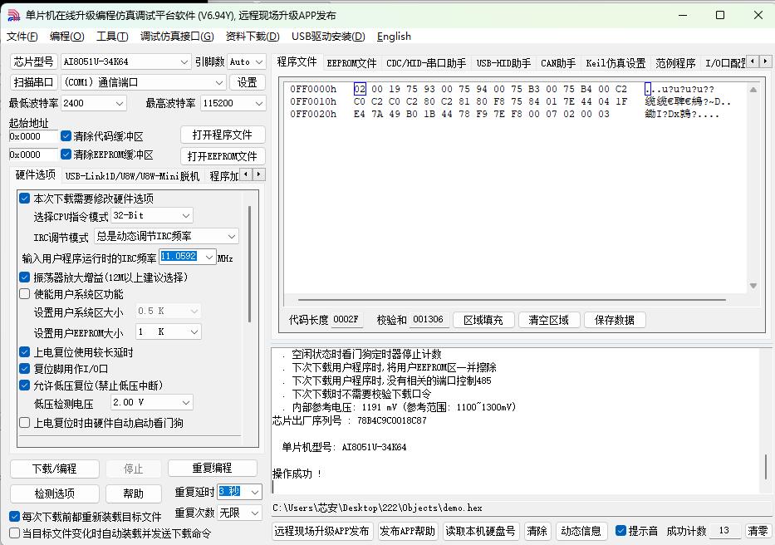Click 保存数据 button
The image size is (775, 545).
[615, 320]
